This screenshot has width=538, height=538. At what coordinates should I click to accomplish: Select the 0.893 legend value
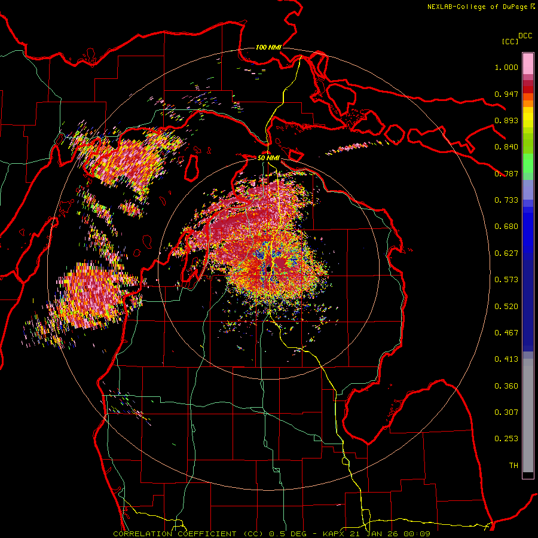[506, 120]
